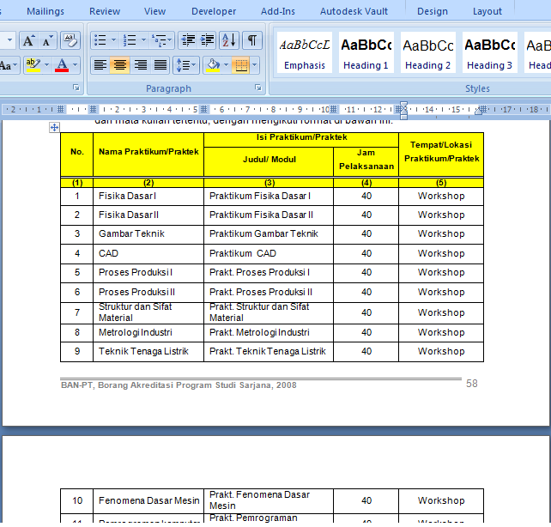The height and width of the screenshot is (527, 551).
Task: Toggle Align Text Right
Action: point(140,65)
